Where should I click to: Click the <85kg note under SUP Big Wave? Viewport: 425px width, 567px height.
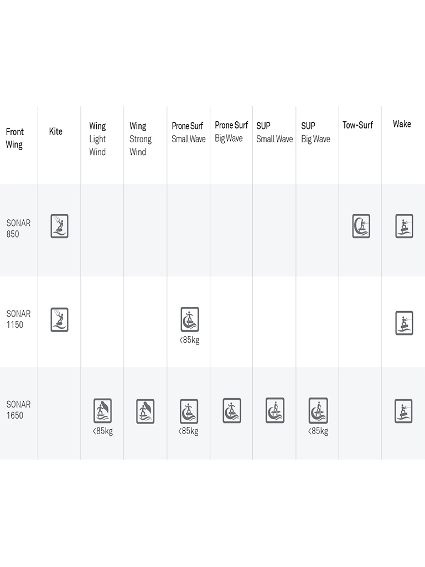pos(318,431)
